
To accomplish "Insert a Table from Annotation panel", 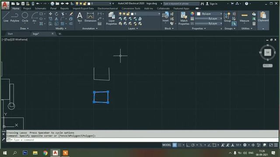I will click(100, 24).
